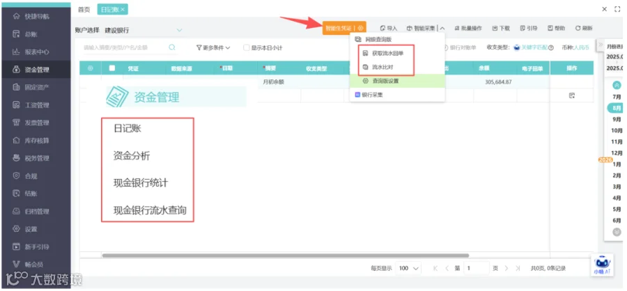
Task: Open the 总账 module
Action: point(25,34)
